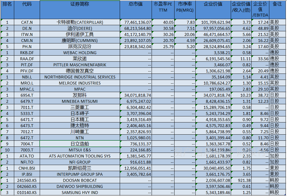Select the 排名 column header
The height and width of the screenshot is (196, 287).
(7, 10)
